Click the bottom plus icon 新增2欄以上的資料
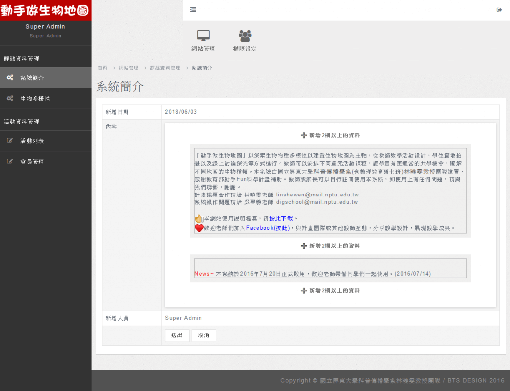This screenshot has height=391, width=510. click(304, 291)
